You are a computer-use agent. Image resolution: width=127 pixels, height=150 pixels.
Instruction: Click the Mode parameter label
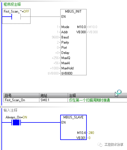tap(65, 27)
